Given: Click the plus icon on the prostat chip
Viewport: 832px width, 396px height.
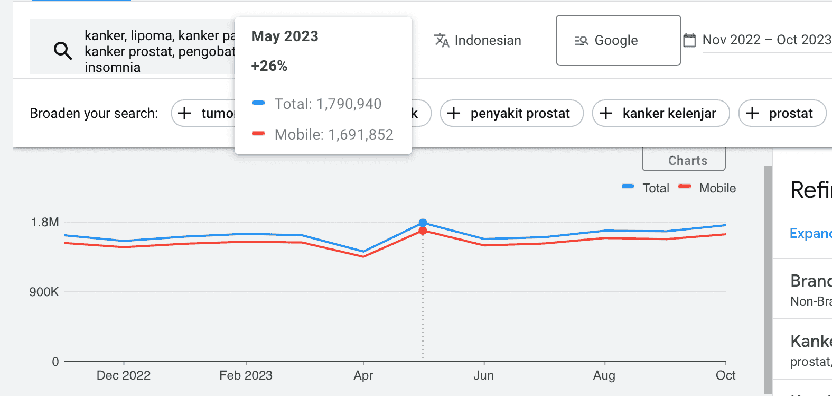Looking at the screenshot, I should pyautogui.click(x=752, y=113).
